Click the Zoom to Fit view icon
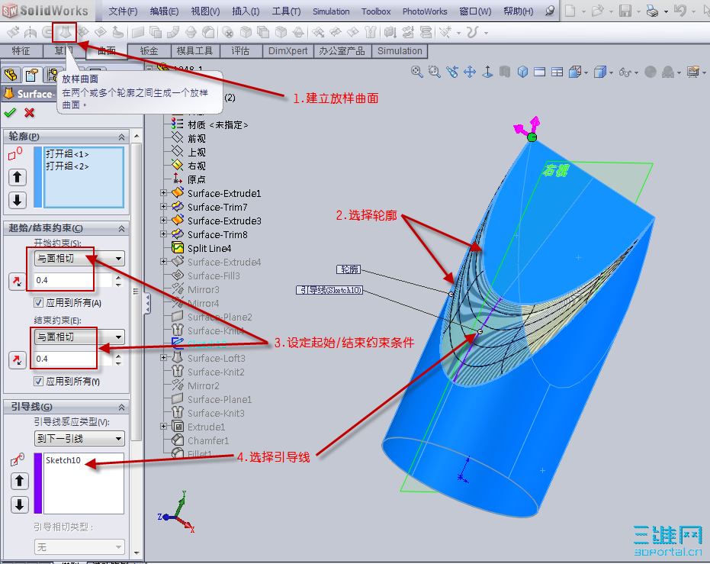Screen dimensions: 710x564 tap(416, 72)
